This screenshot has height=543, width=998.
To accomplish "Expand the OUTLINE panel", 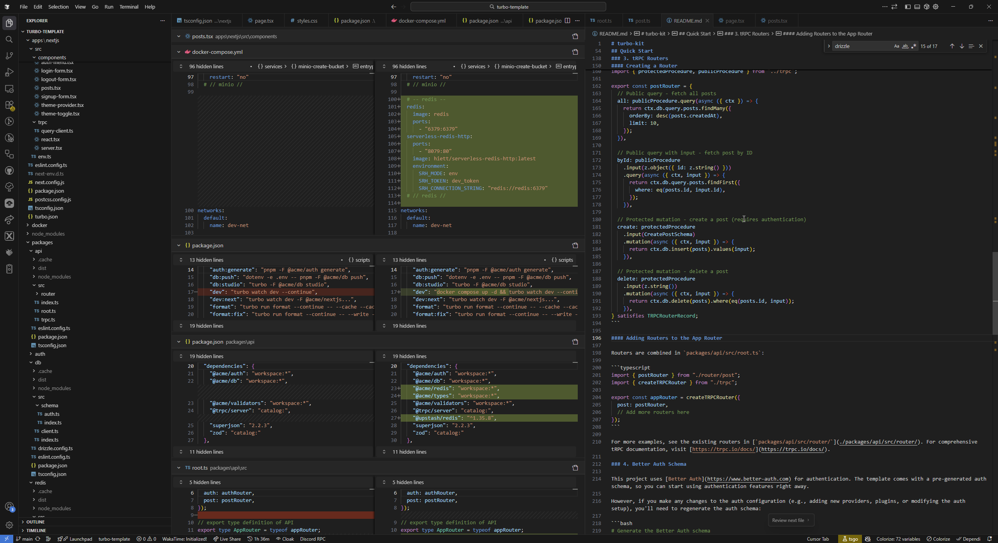I will (35, 522).
